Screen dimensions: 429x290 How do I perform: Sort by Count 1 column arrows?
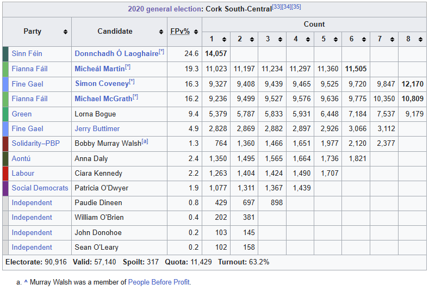click(225, 39)
